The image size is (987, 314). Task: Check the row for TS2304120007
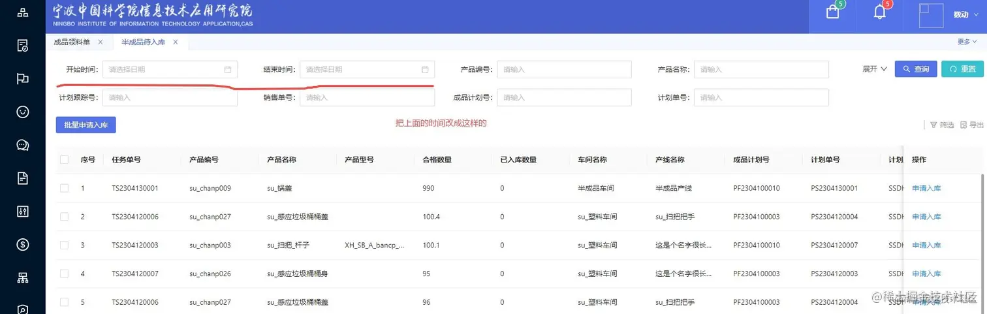point(64,274)
